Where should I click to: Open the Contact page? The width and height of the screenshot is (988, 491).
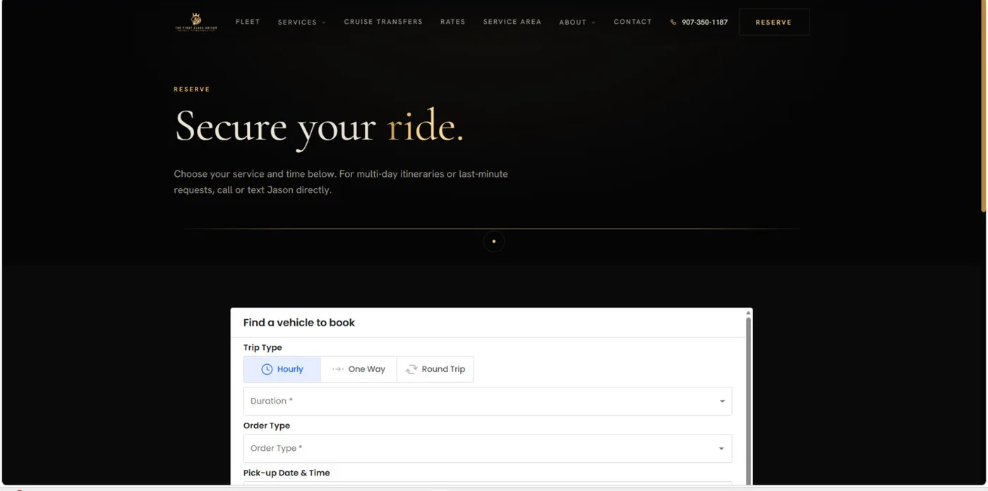pyautogui.click(x=632, y=22)
